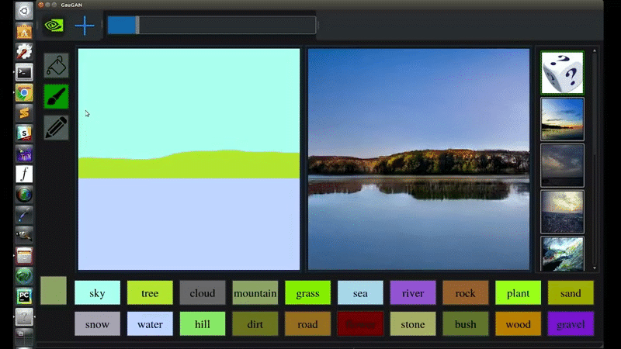Click the NVIDIA logo icon
The height and width of the screenshot is (349, 621).
(x=54, y=26)
